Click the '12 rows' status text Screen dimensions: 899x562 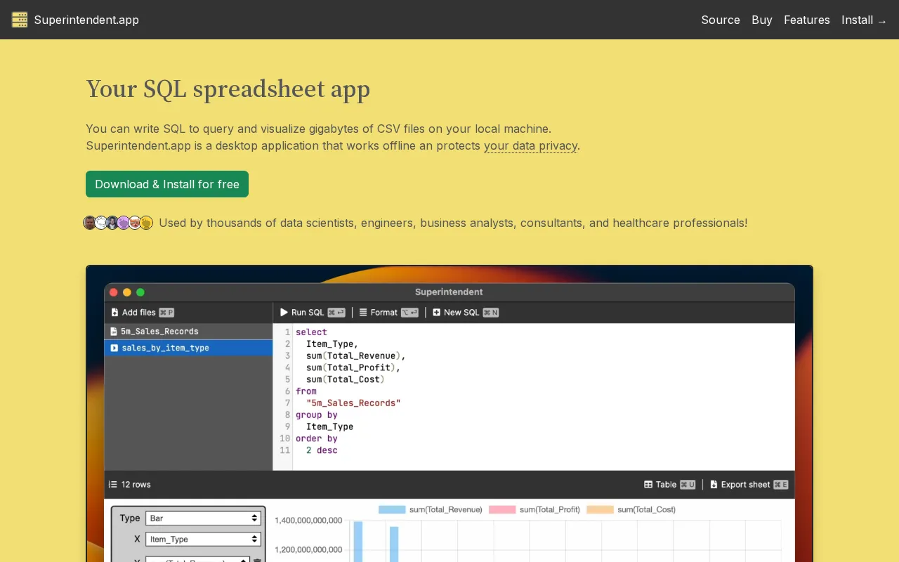coord(136,485)
